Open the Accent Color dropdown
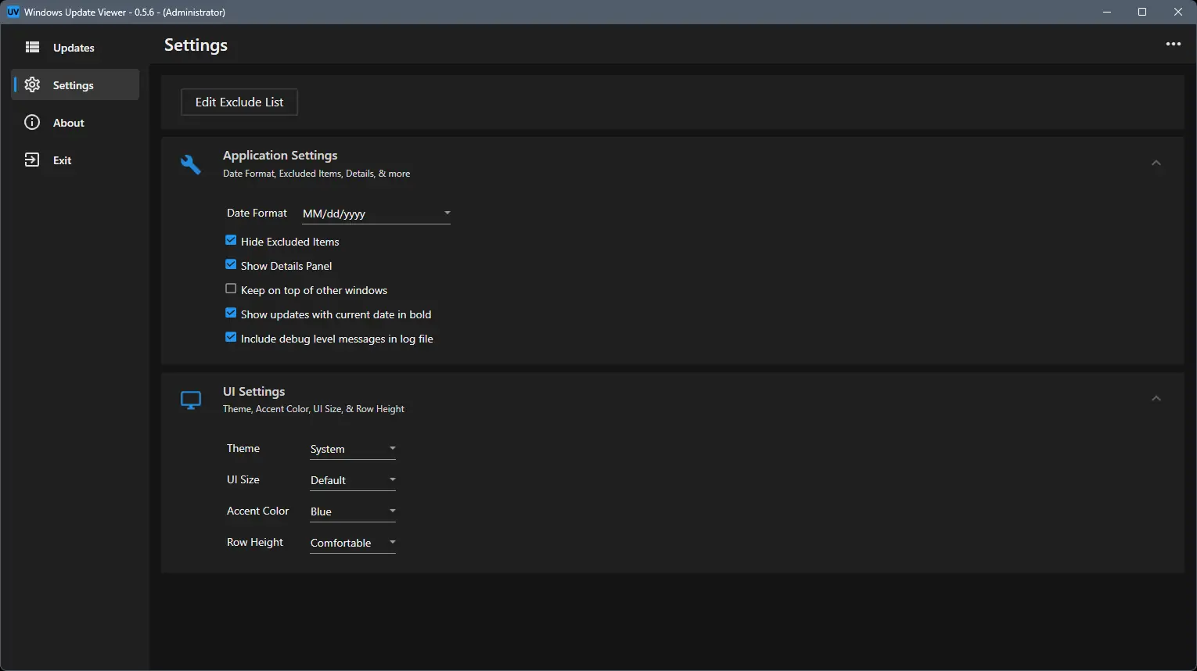The width and height of the screenshot is (1197, 671). [x=352, y=511]
